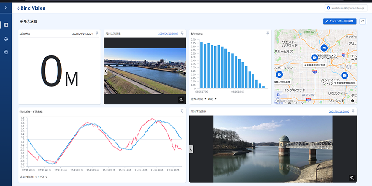372x186 pixels.
Task: Show previous upstream river image
Action: click(x=106, y=71)
